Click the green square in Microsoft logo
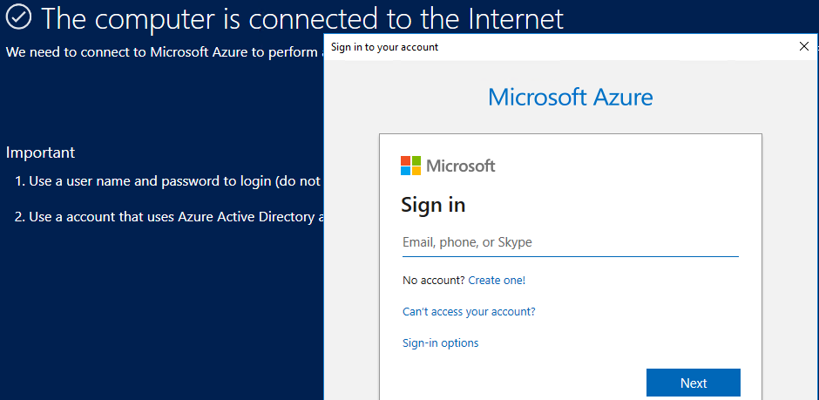The width and height of the screenshot is (819, 400). click(x=416, y=160)
